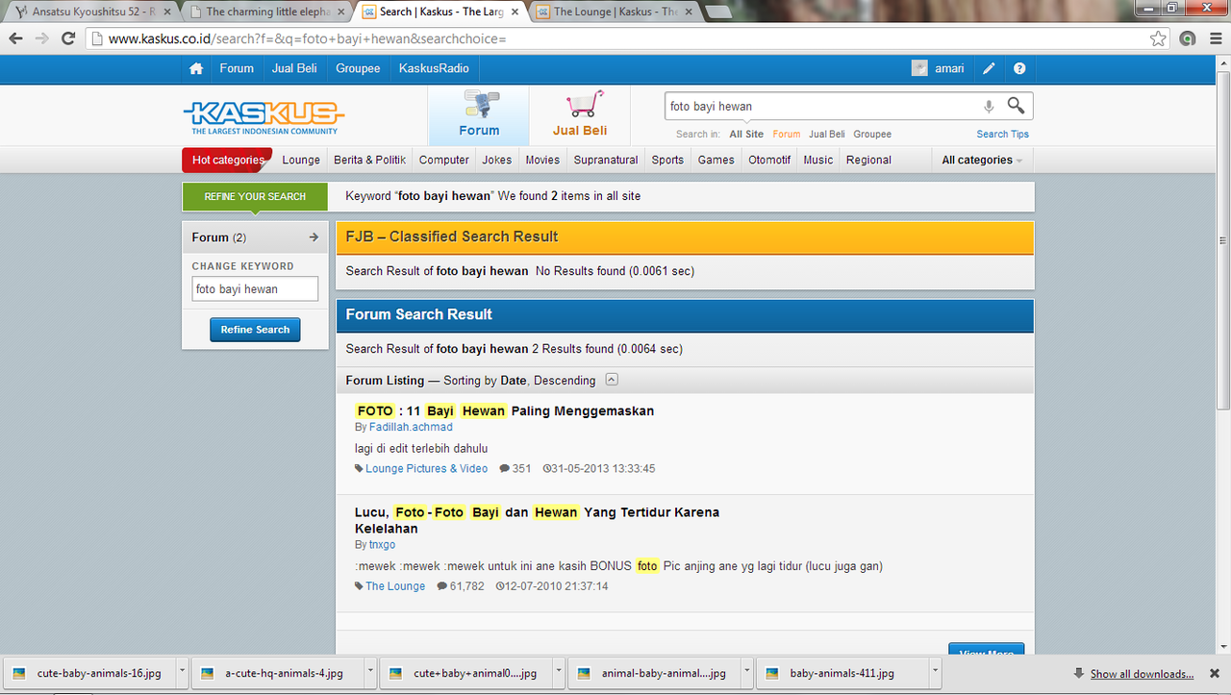Select Jual Beli search-in filter
Viewport: 1231px width, 695px height.
(827, 135)
